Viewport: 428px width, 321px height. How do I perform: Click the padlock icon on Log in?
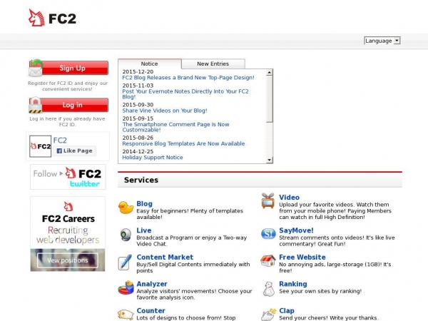(x=36, y=105)
